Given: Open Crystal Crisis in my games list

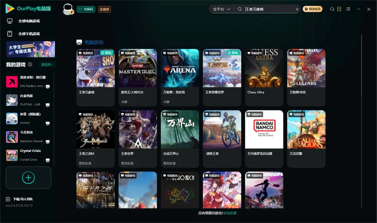Looking at the screenshot, I should pos(12,155).
